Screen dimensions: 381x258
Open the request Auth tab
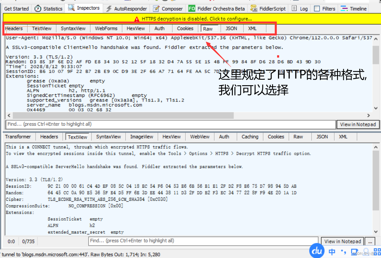[160, 29]
